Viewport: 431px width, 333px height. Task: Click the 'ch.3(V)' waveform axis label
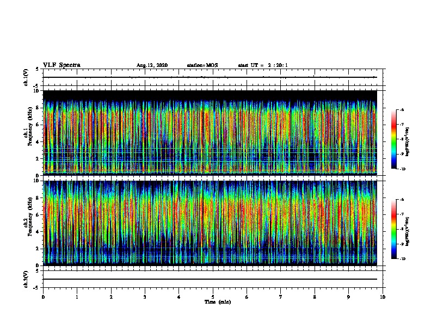[26, 279]
